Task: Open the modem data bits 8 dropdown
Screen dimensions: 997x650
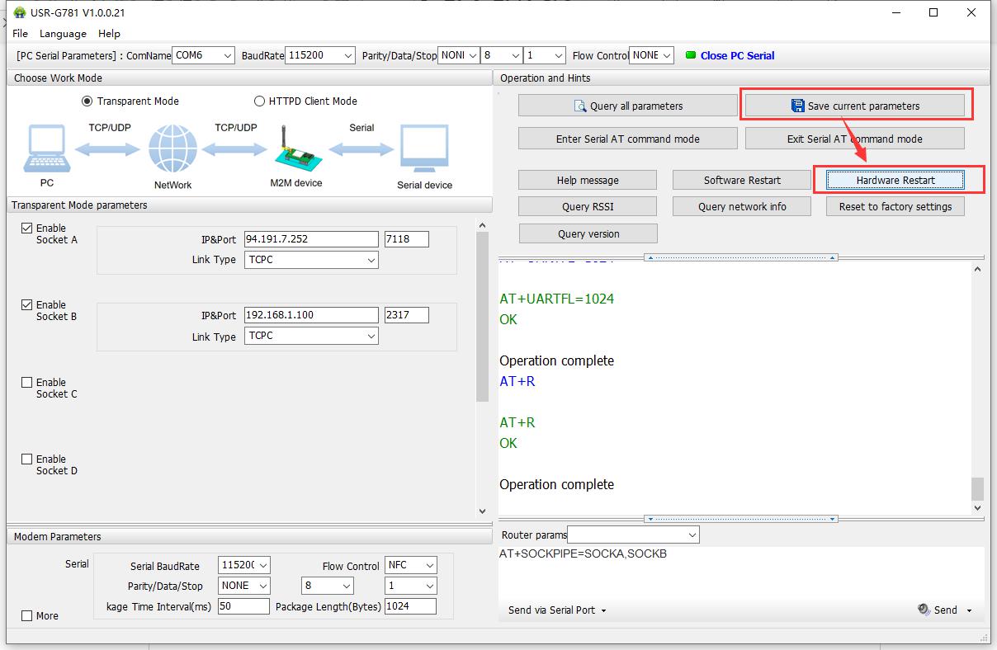Action: click(328, 585)
